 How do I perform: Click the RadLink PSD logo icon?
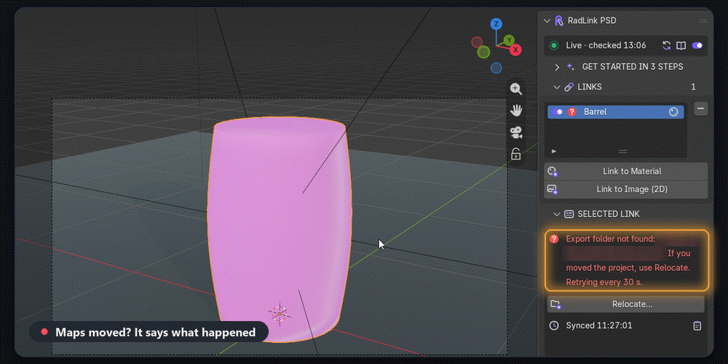pos(558,21)
